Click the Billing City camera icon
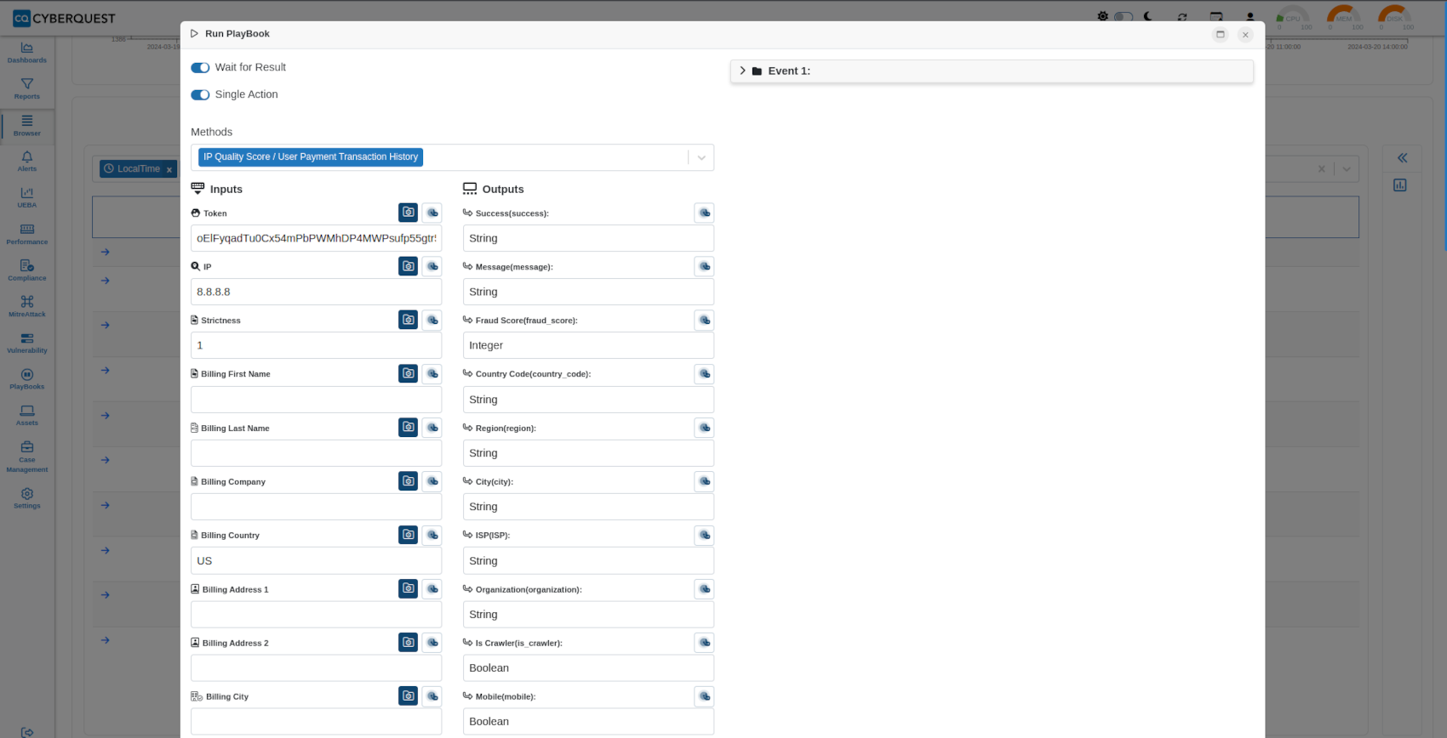 [x=409, y=695]
